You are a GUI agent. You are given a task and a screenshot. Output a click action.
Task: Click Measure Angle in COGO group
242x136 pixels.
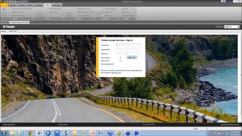(128, 15)
